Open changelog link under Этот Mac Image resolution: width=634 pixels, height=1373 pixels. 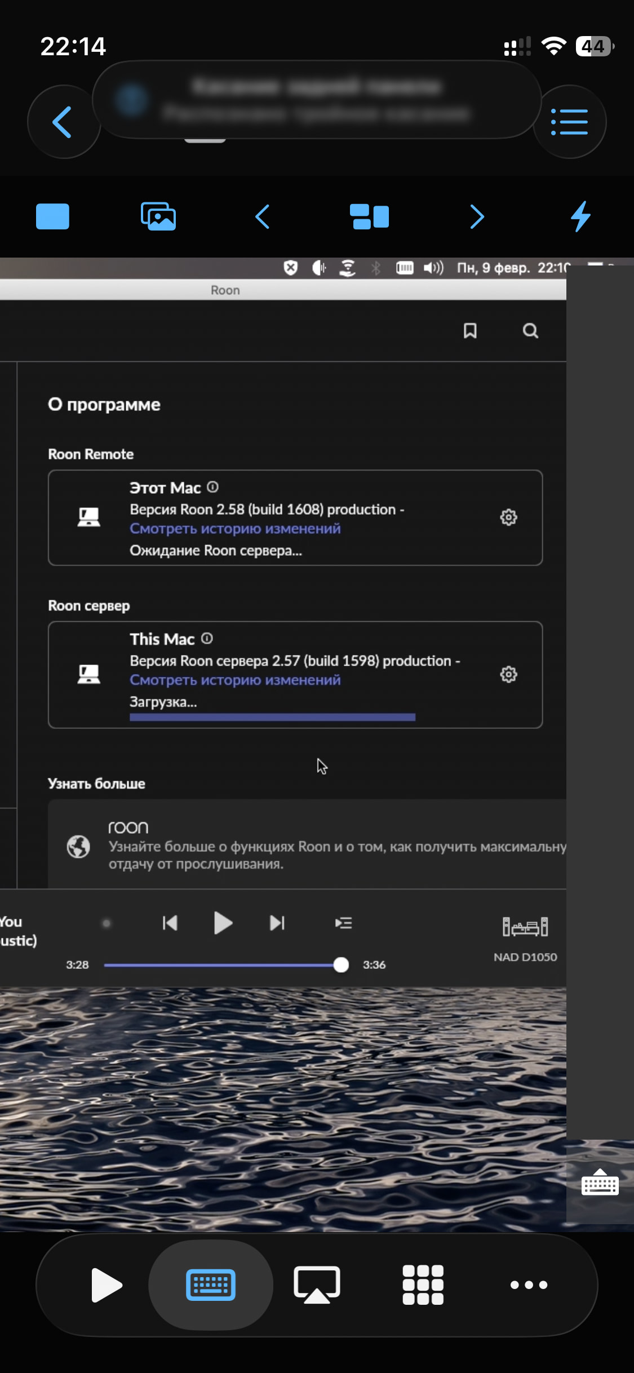(235, 529)
